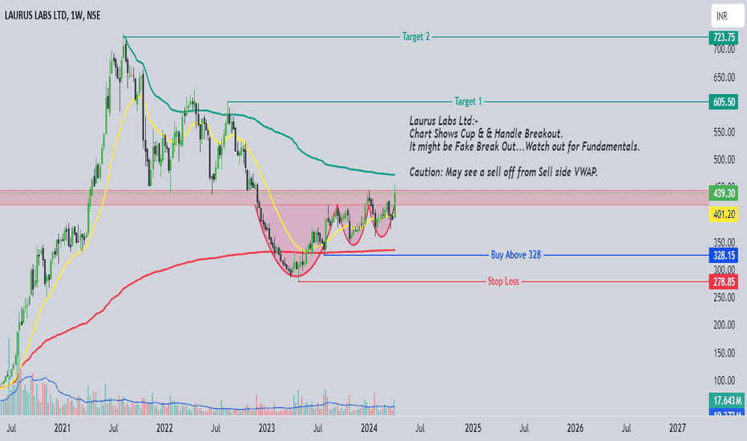Click the 'Laurus Labs Ltd:-' note heading

click(443, 120)
